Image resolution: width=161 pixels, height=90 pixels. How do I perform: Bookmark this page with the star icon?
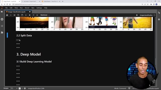point(148,4)
